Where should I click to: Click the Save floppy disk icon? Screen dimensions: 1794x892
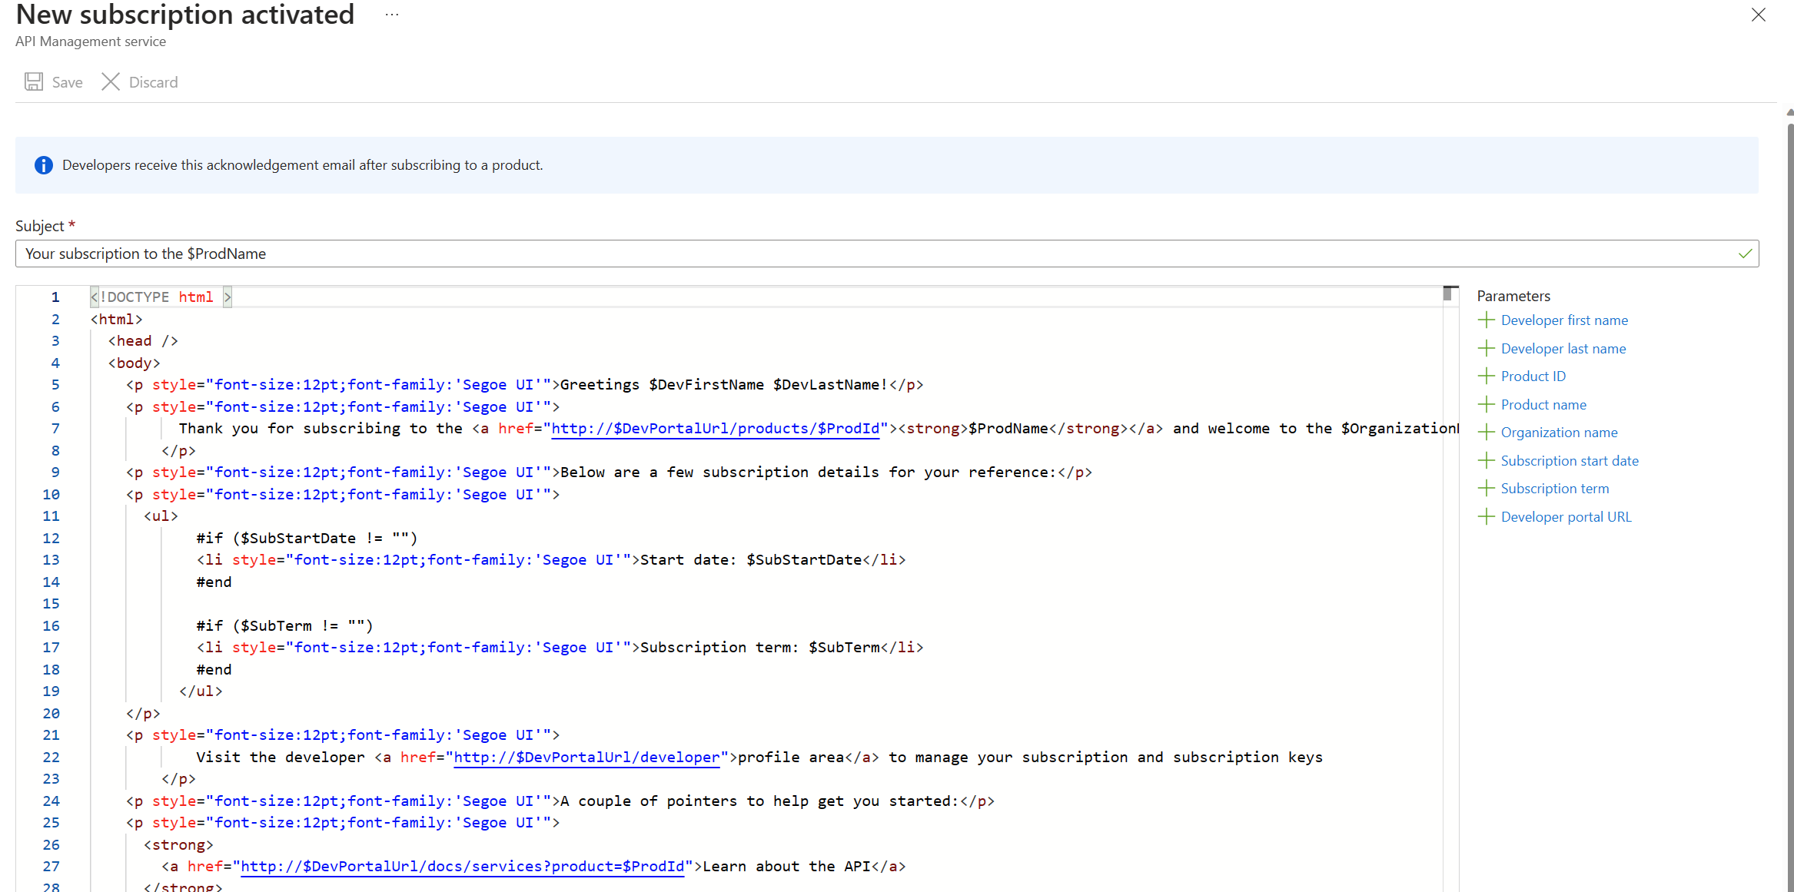click(x=34, y=81)
